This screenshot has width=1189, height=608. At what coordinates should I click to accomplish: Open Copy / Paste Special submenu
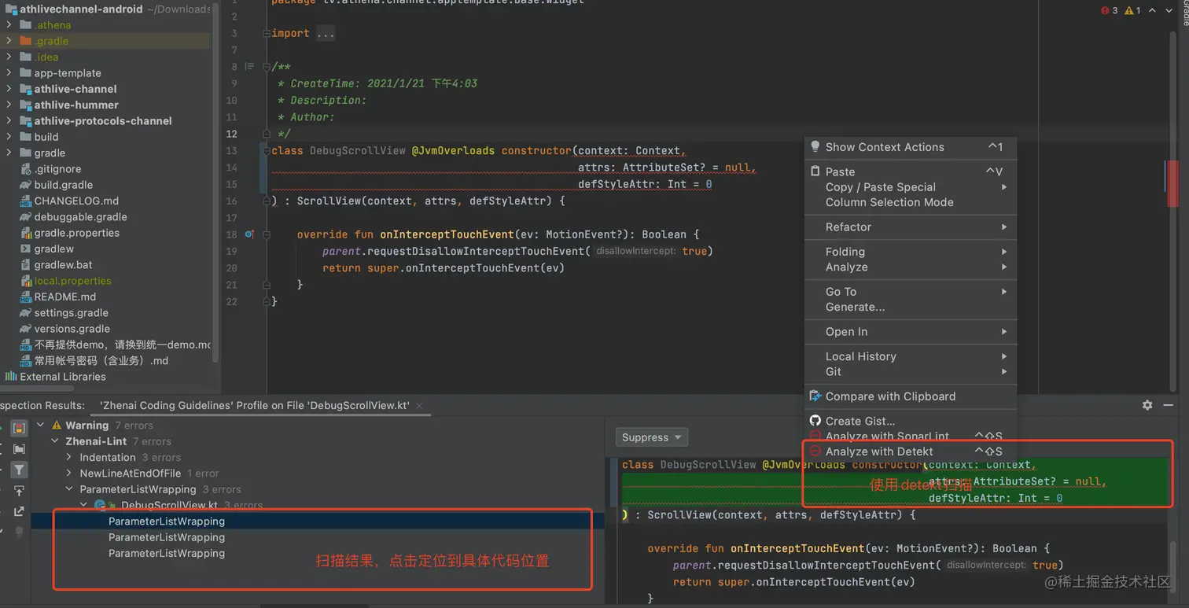tap(910, 187)
